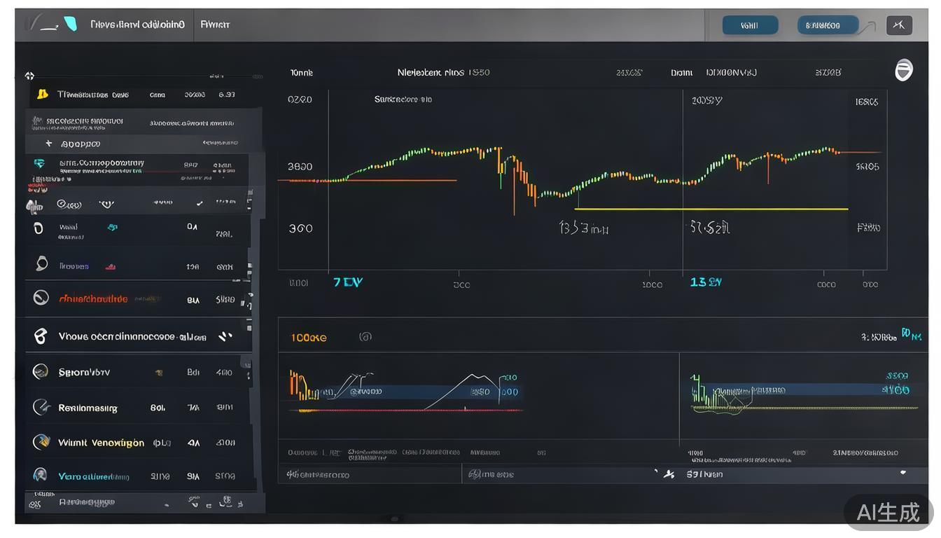Select the first title bar tab next to logo

click(137, 25)
